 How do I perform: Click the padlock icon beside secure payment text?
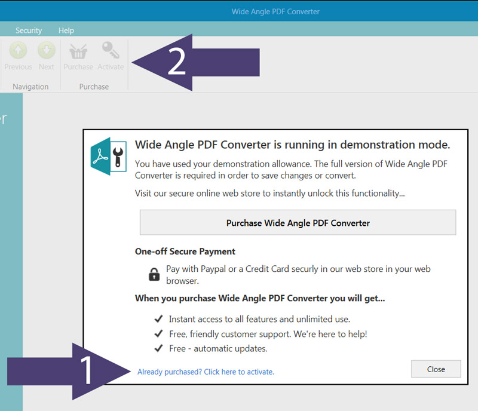coord(154,274)
